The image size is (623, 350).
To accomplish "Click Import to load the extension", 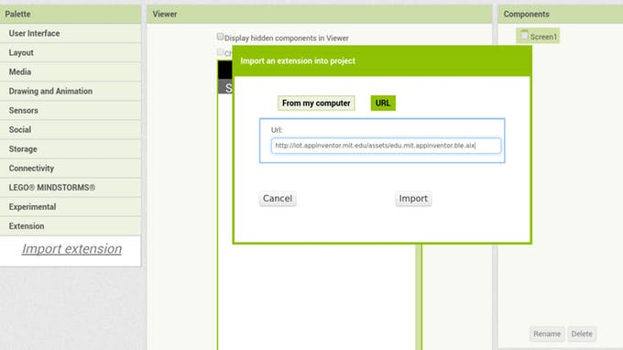I will 413,198.
